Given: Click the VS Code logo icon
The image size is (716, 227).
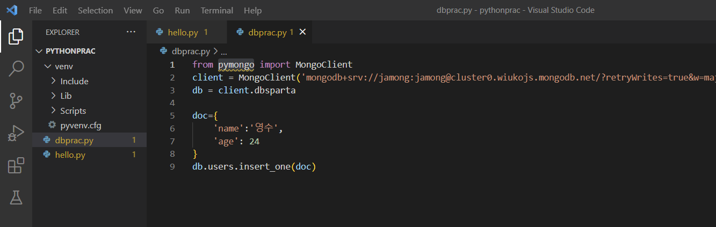Looking at the screenshot, I should 12,10.
